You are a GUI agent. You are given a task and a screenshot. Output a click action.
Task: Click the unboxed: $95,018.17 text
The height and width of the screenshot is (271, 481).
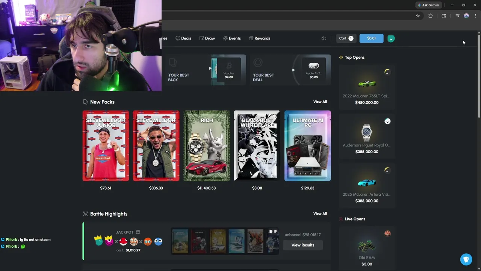click(x=303, y=235)
